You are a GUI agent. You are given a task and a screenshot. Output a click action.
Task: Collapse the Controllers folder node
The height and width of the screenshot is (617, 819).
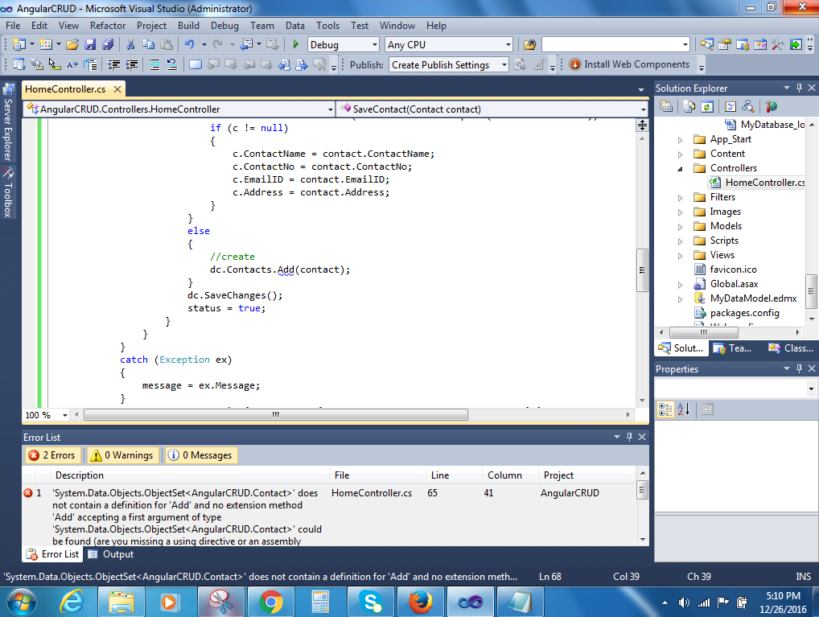[680, 169]
